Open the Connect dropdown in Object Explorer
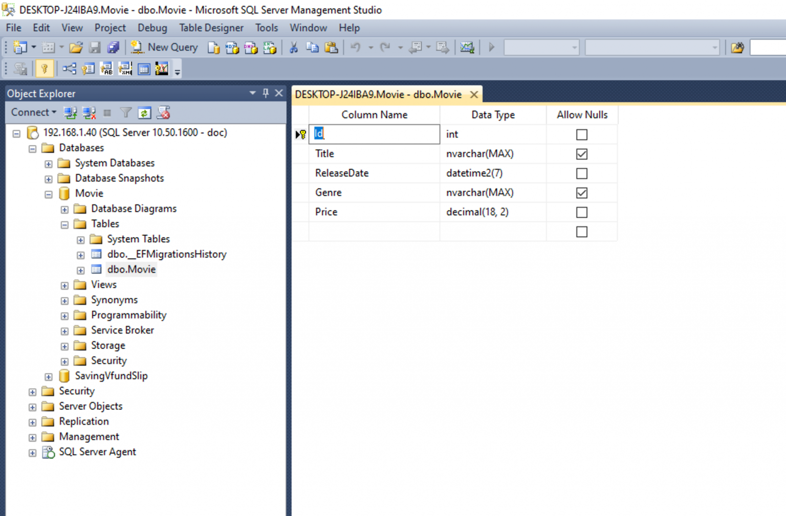 point(34,113)
